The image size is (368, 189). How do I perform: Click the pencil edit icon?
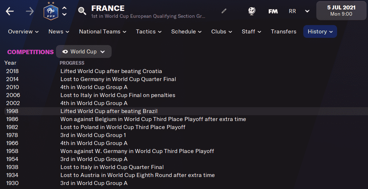224,11
